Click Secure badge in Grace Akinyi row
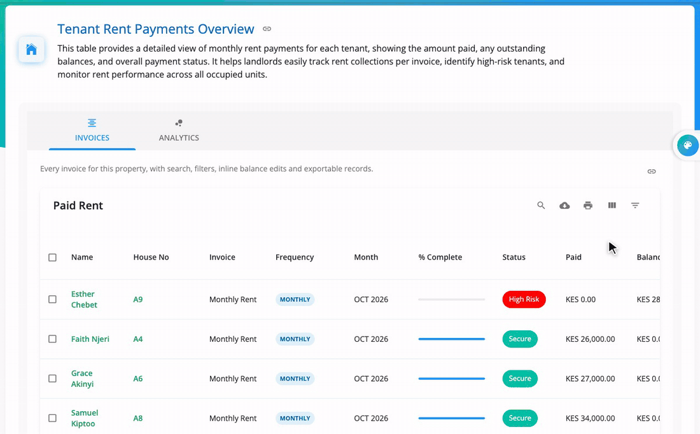This screenshot has height=434, width=700. coord(520,379)
